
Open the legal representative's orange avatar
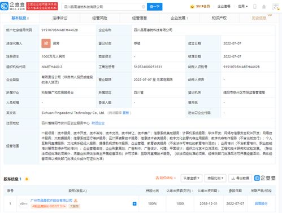[46, 43]
